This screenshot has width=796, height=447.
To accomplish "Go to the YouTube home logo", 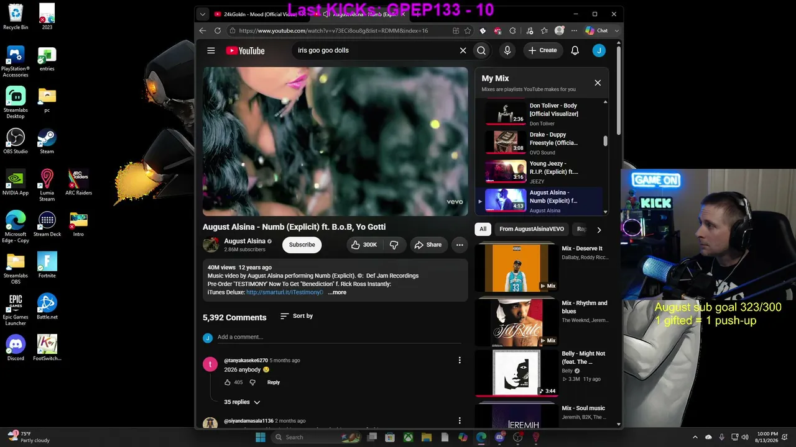I will (x=245, y=50).
